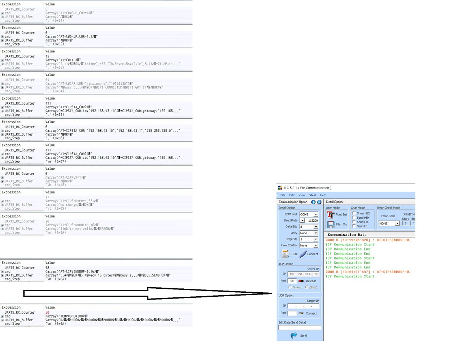This screenshot has width=462, height=362.
Task: Open the COM Port dropdown
Action: [316, 214]
